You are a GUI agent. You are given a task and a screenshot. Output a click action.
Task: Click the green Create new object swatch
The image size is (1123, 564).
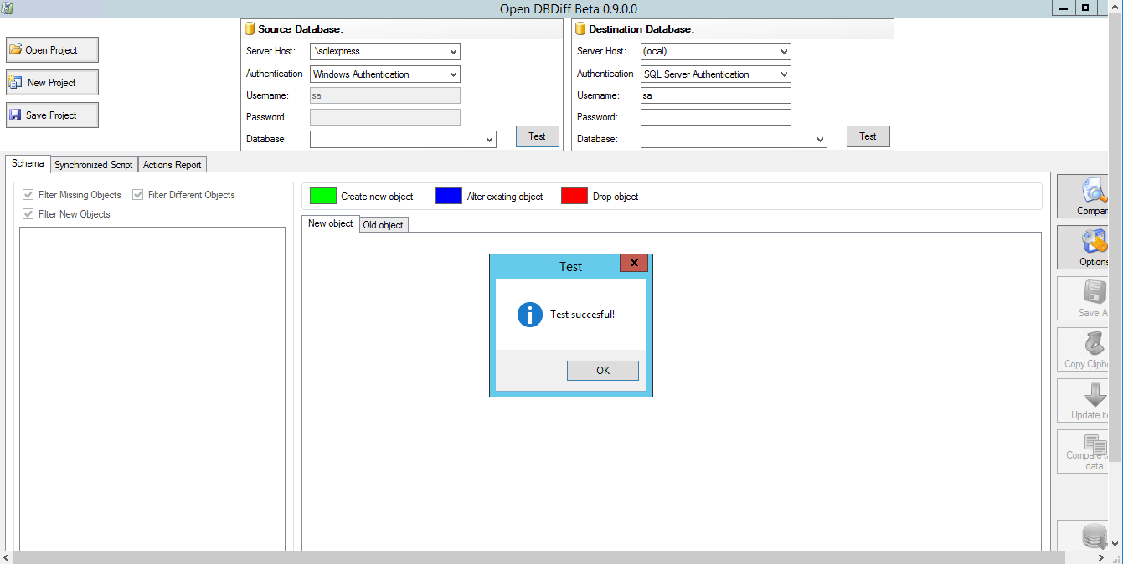coord(323,197)
